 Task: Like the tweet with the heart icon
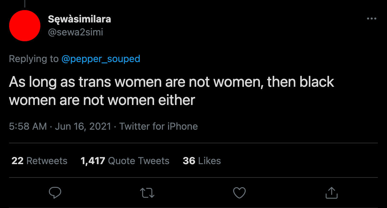(x=239, y=193)
